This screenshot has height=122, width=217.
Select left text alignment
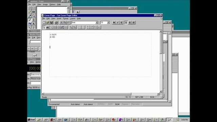pos(126,22)
